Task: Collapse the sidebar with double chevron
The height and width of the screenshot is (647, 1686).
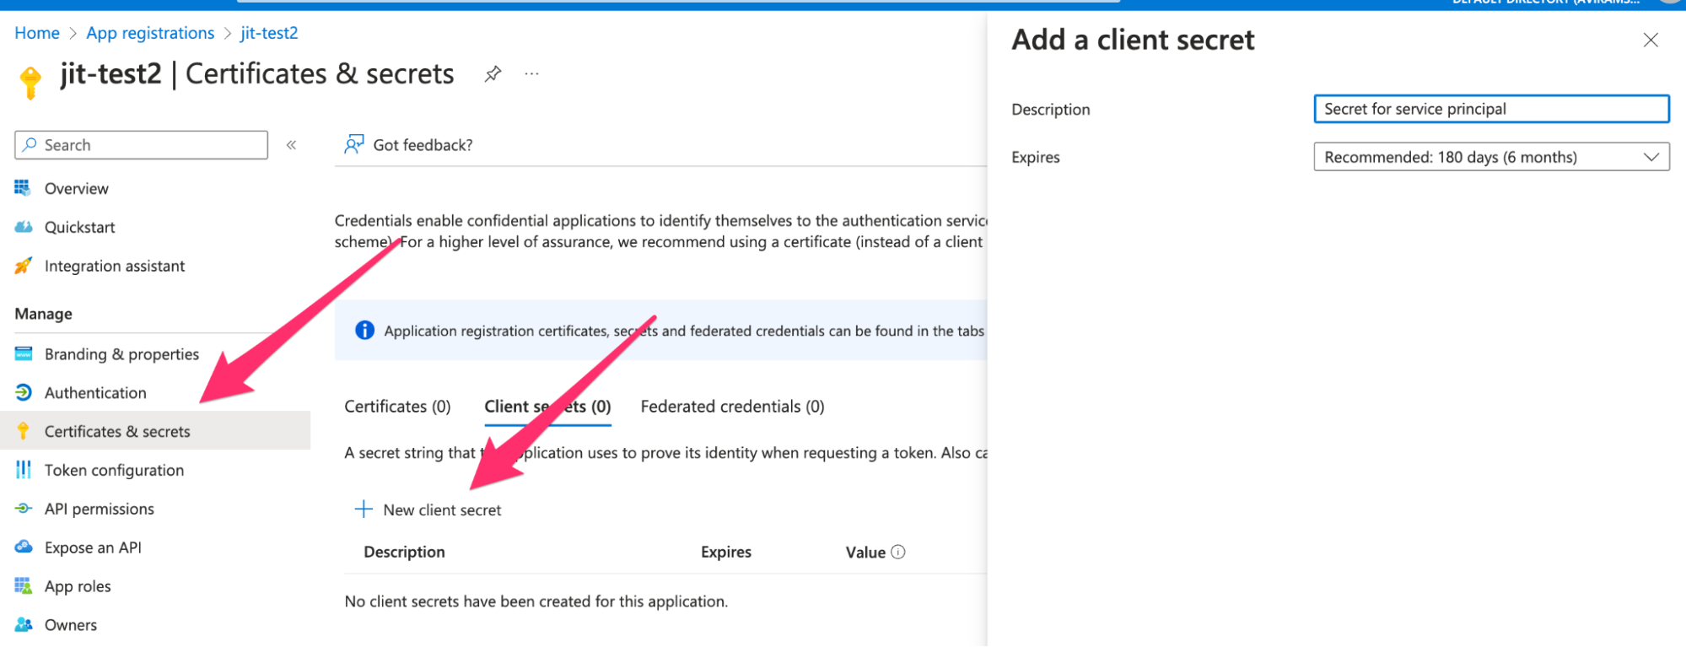Action: click(291, 144)
